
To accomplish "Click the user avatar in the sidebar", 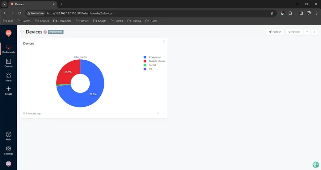I will click(x=8, y=164).
